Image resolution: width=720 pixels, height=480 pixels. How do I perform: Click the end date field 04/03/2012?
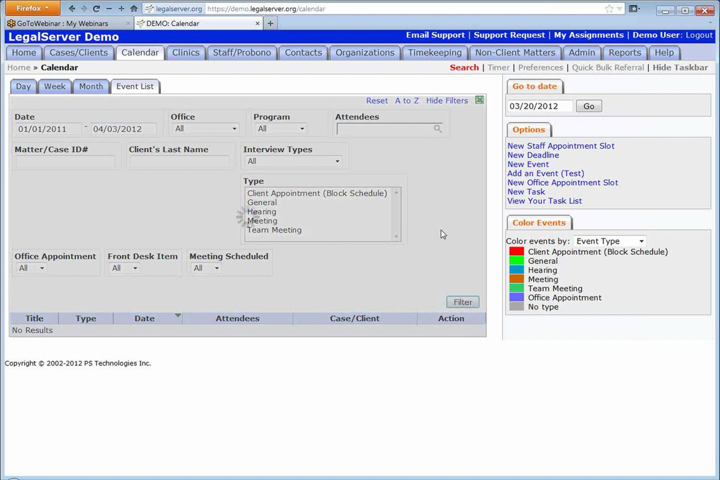(x=124, y=129)
